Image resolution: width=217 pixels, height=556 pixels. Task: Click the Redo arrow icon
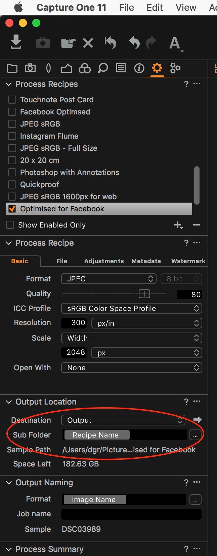(151, 42)
